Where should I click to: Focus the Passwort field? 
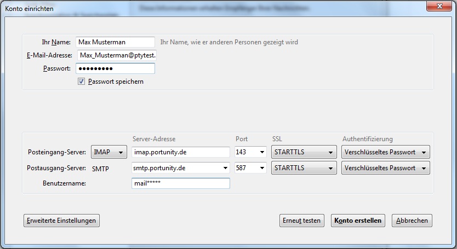click(x=115, y=68)
